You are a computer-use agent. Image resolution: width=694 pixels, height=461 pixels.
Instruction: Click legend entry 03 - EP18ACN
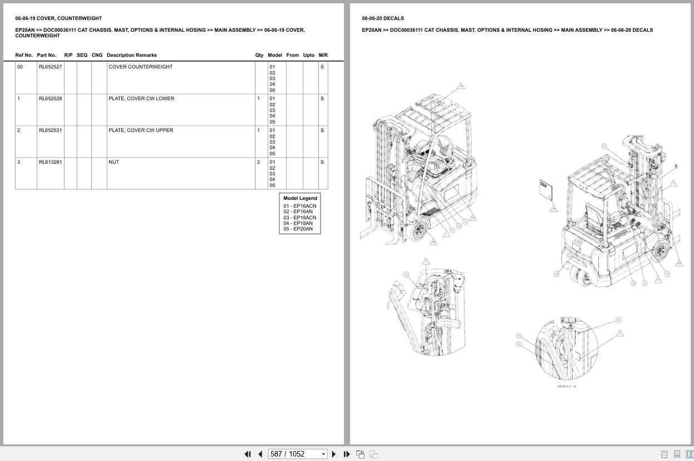click(x=300, y=218)
